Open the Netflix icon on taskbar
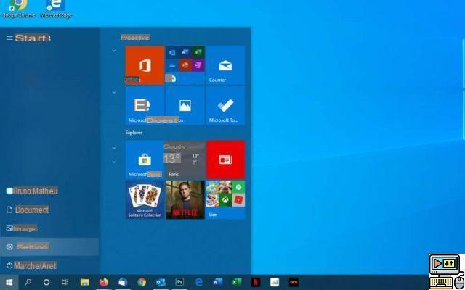This screenshot has width=465, height=290. click(256, 282)
